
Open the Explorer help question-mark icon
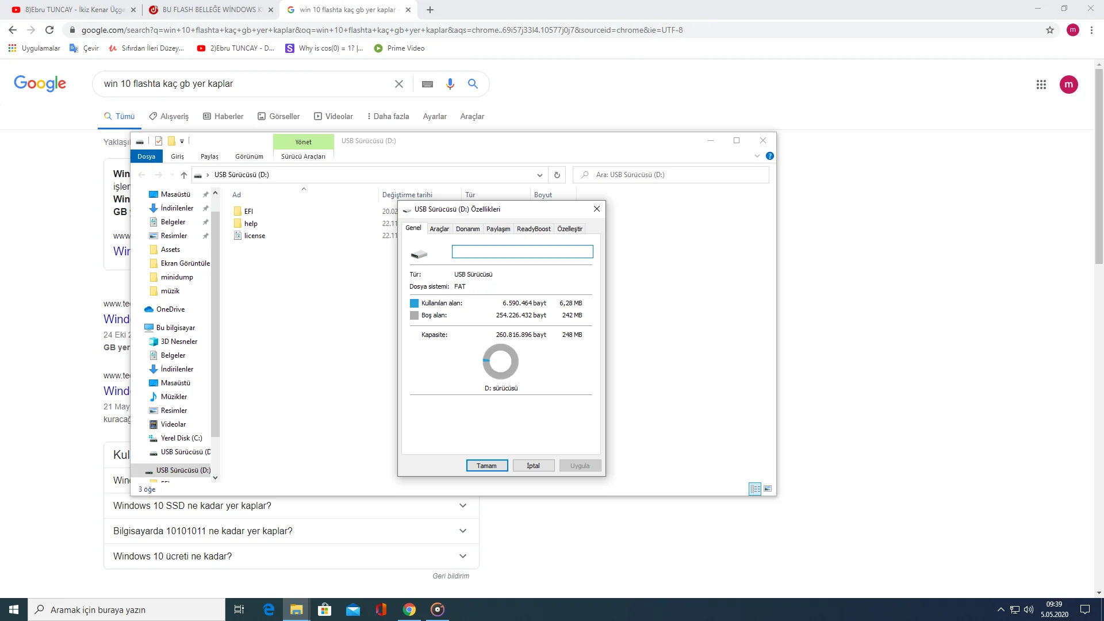coord(770,156)
